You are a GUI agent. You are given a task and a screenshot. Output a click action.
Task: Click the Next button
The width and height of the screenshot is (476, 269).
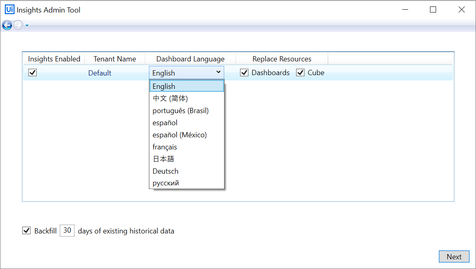click(454, 256)
